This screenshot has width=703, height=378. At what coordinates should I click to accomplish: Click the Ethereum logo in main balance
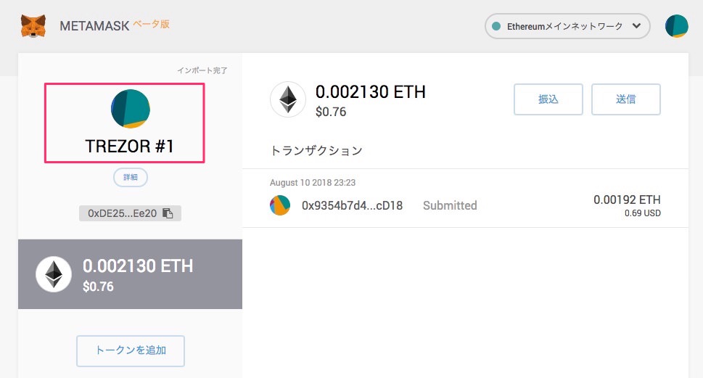(x=288, y=99)
